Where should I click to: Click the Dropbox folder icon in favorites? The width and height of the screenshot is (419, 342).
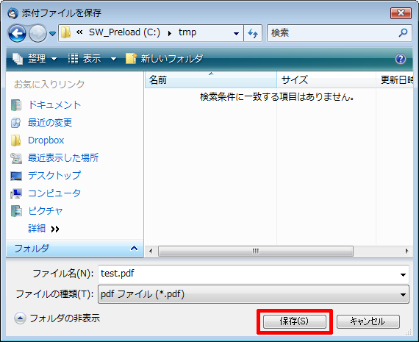tap(15, 140)
